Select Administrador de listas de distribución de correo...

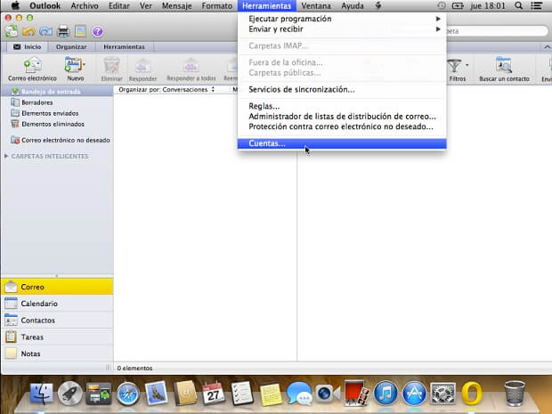pyautogui.click(x=342, y=116)
